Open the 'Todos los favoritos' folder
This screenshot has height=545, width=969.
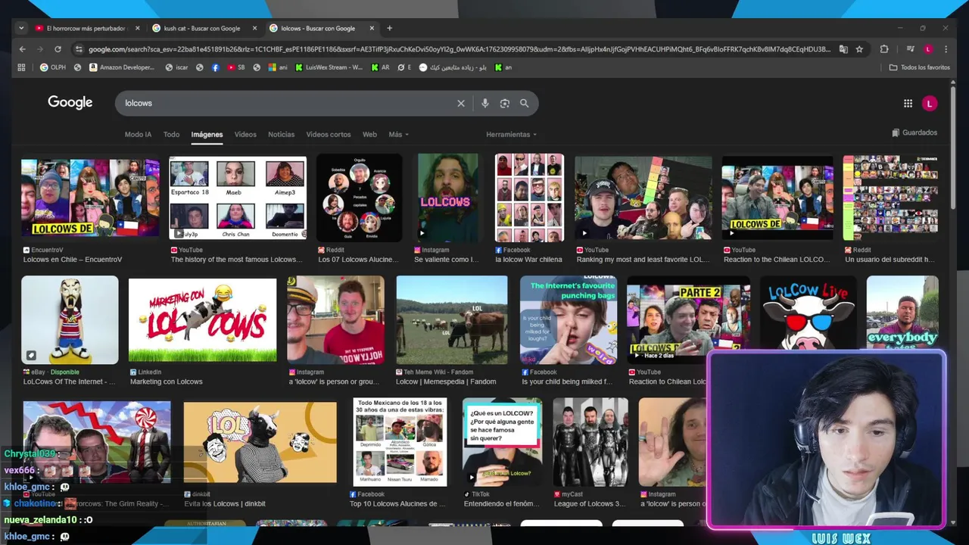[x=919, y=67]
